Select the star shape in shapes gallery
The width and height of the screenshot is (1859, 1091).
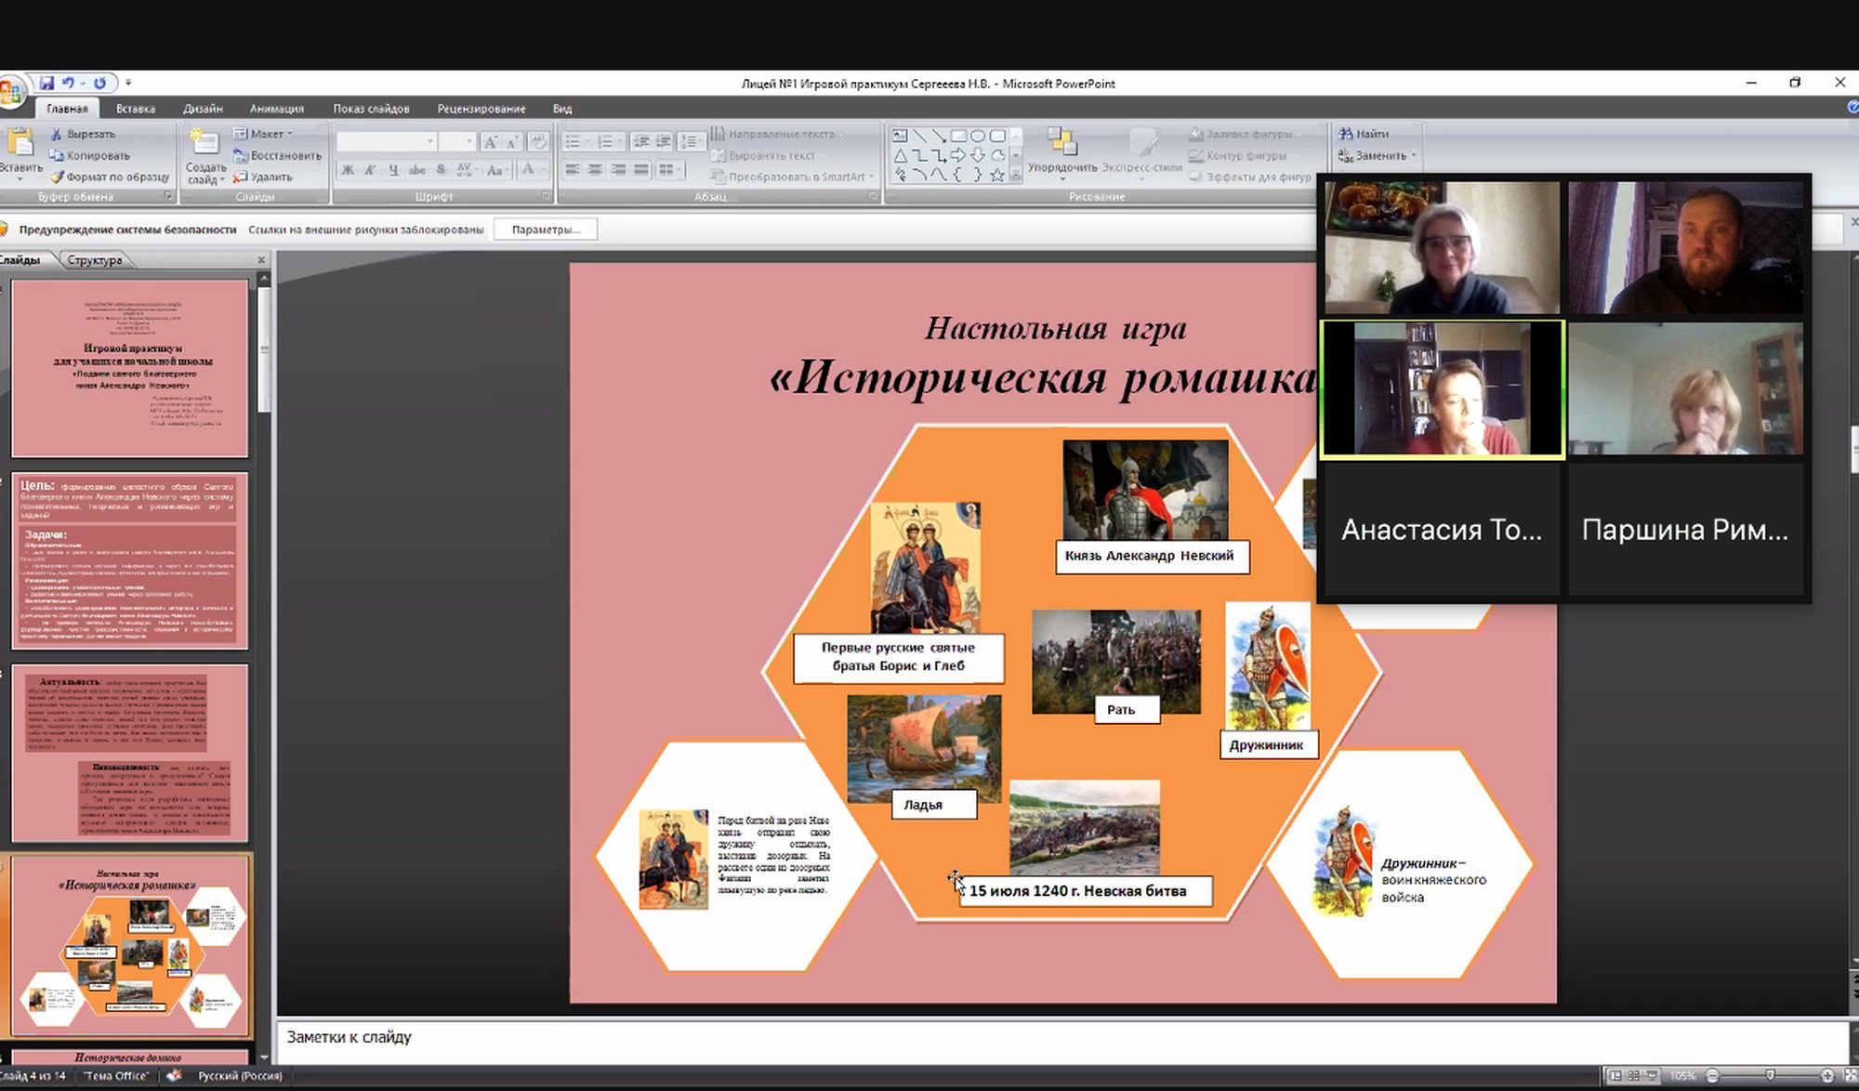coord(996,175)
